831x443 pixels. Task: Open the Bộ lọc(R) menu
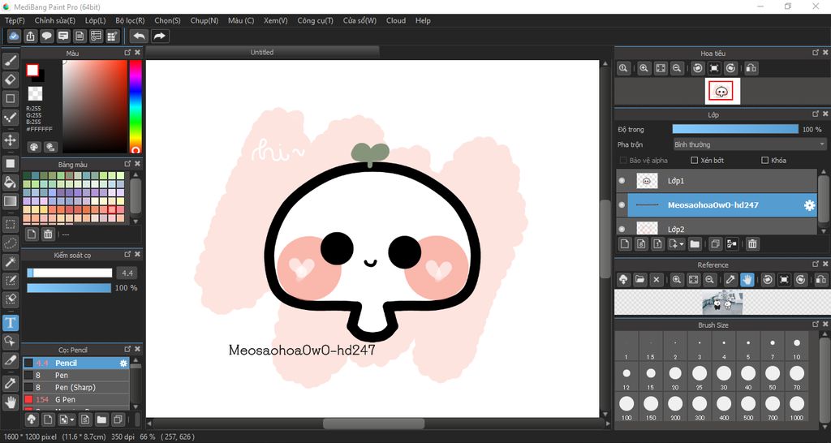130,20
